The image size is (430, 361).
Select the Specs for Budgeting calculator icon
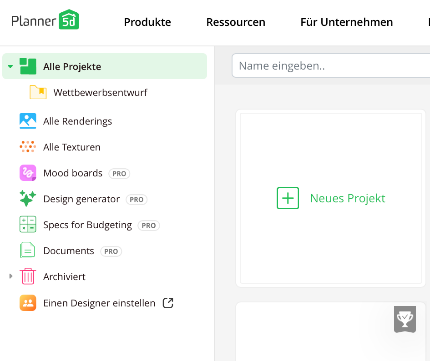(28, 225)
